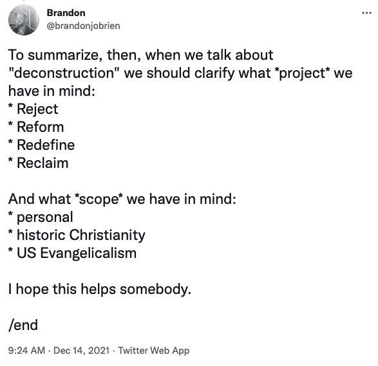Select the quoted word "deconstruction"
378x366 pixels.
64,73
